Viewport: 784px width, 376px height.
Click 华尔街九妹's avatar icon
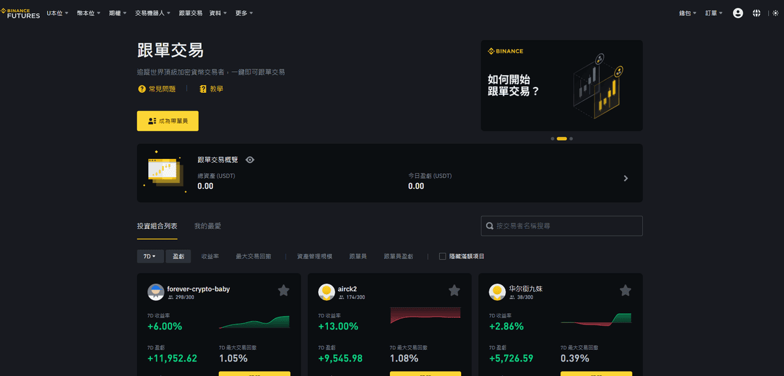[x=497, y=292]
